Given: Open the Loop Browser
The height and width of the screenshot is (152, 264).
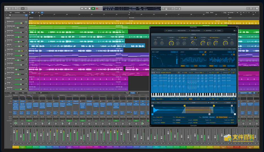Looking at the screenshot, I should pos(254,8).
